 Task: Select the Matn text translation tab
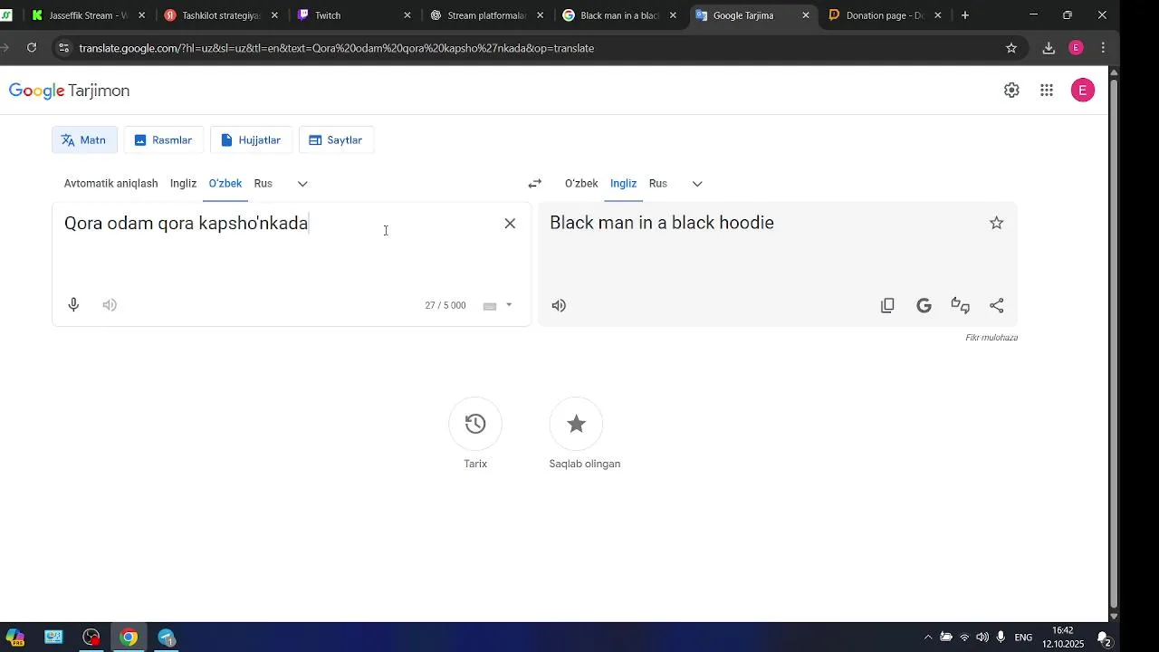(x=84, y=140)
